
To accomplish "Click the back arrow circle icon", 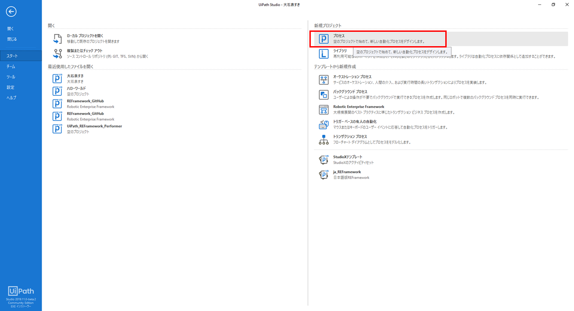I will coord(11,12).
